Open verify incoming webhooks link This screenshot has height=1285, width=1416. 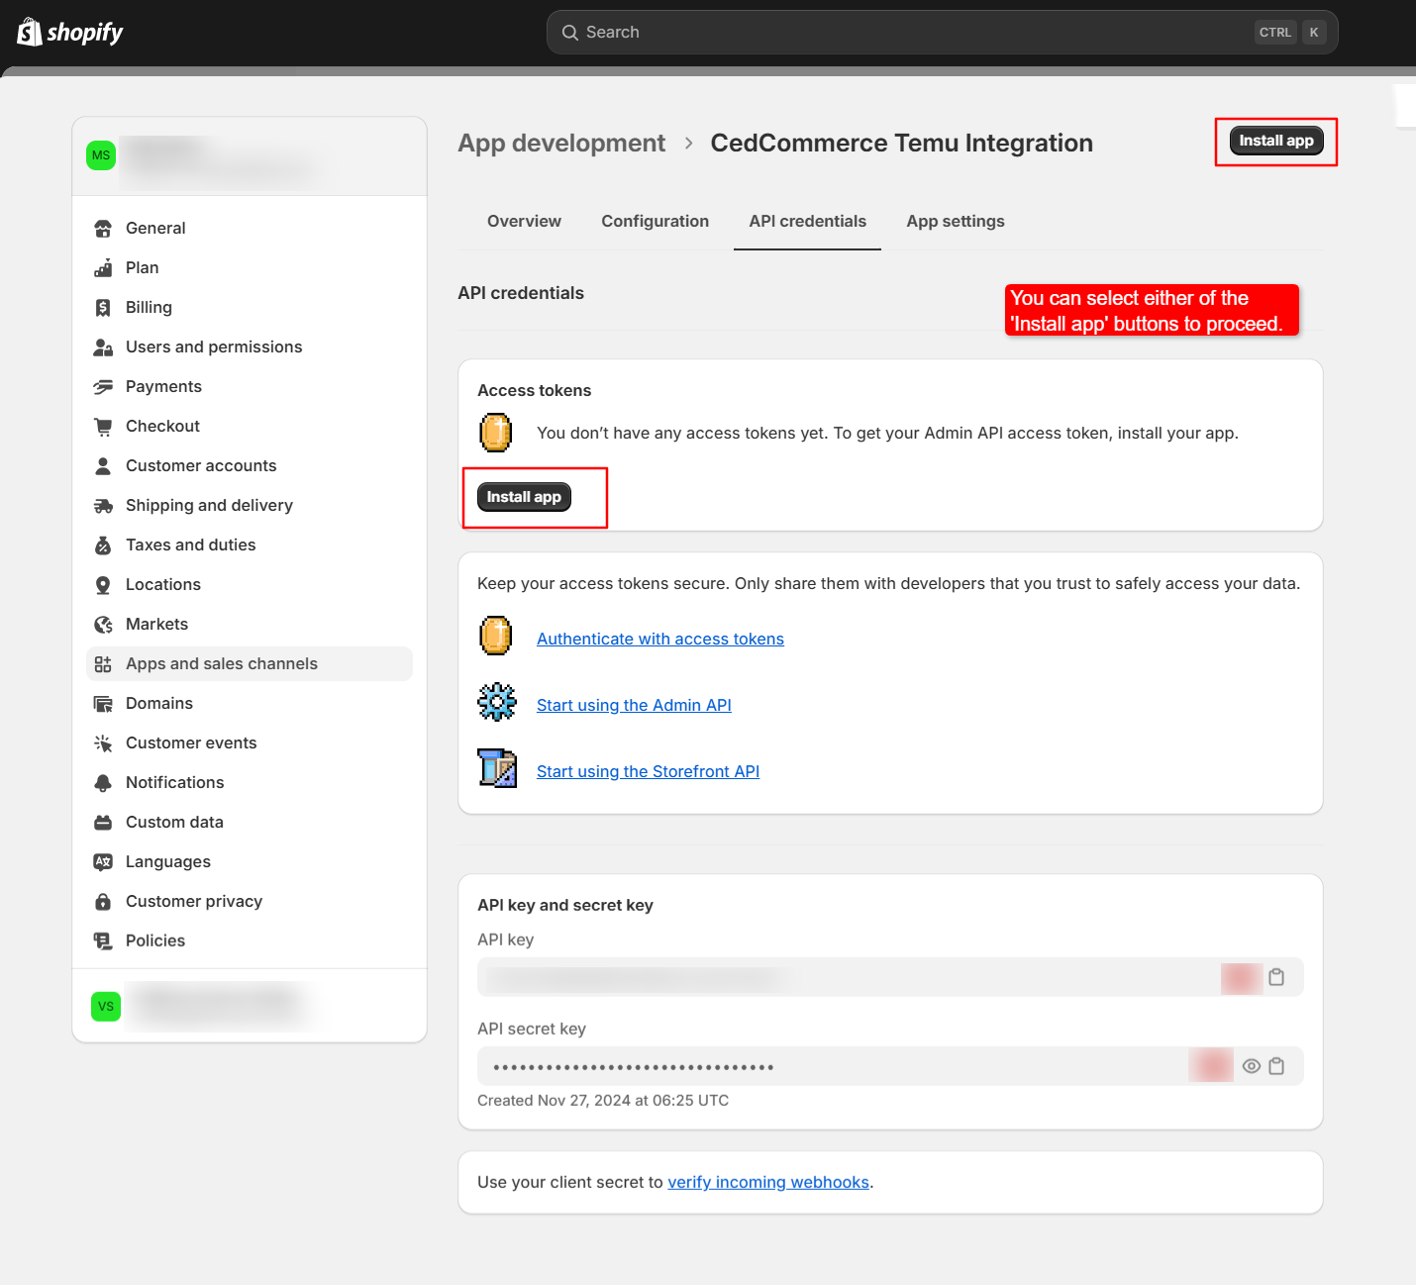(768, 1183)
